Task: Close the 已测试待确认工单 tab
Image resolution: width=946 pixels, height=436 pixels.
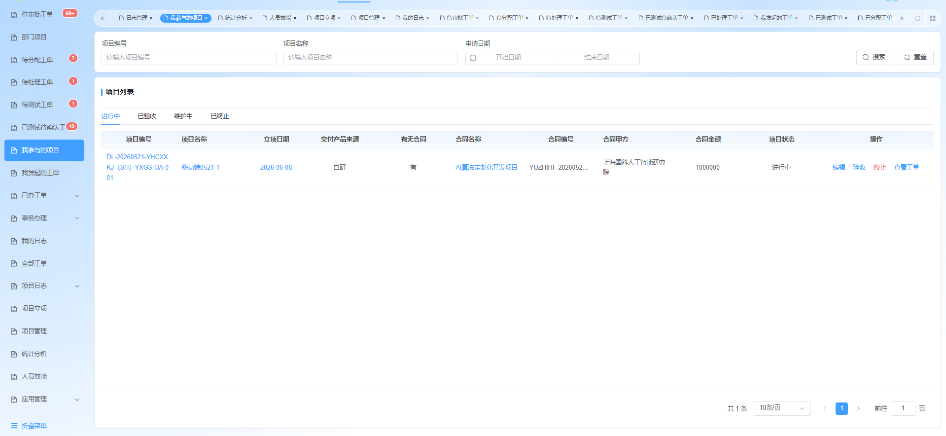Action: [692, 18]
